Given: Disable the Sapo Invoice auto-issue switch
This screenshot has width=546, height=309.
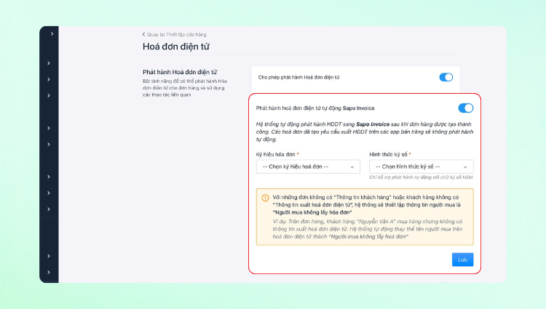Looking at the screenshot, I should click(x=465, y=108).
